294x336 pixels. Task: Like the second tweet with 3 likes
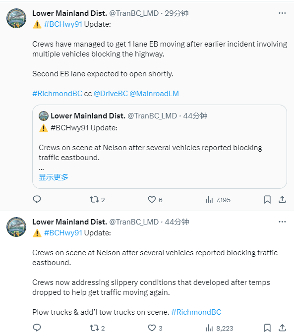click(x=155, y=328)
